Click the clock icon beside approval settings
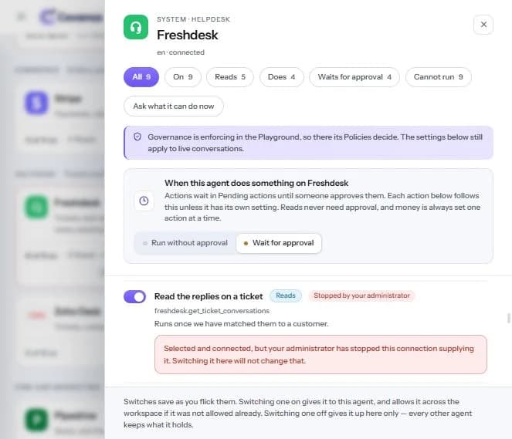Image resolution: width=512 pixels, height=439 pixels. point(144,201)
